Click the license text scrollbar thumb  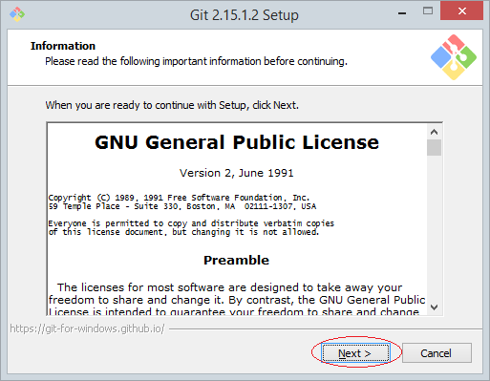(x=434, y=147)
